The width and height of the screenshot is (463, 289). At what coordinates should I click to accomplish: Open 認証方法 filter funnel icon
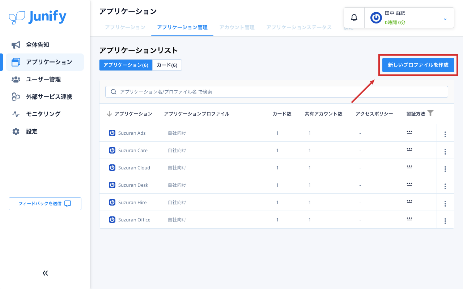pos(430,113)
